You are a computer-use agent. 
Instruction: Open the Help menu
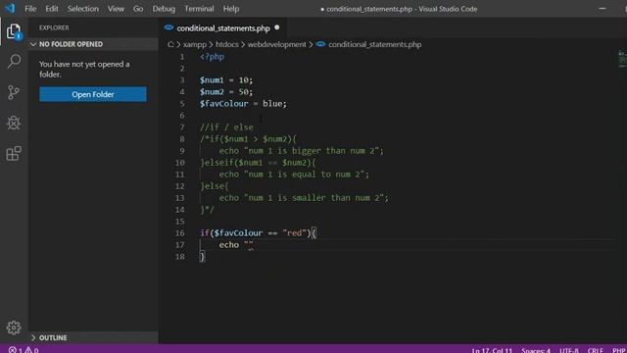click(x=231, y=9)
